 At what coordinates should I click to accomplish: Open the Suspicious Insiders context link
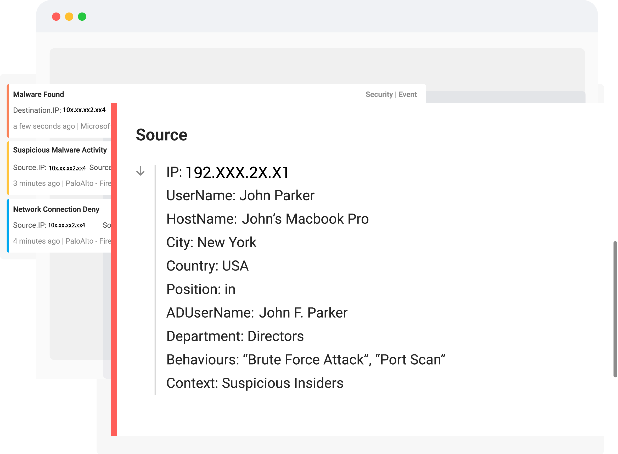(x=283, y=383)
